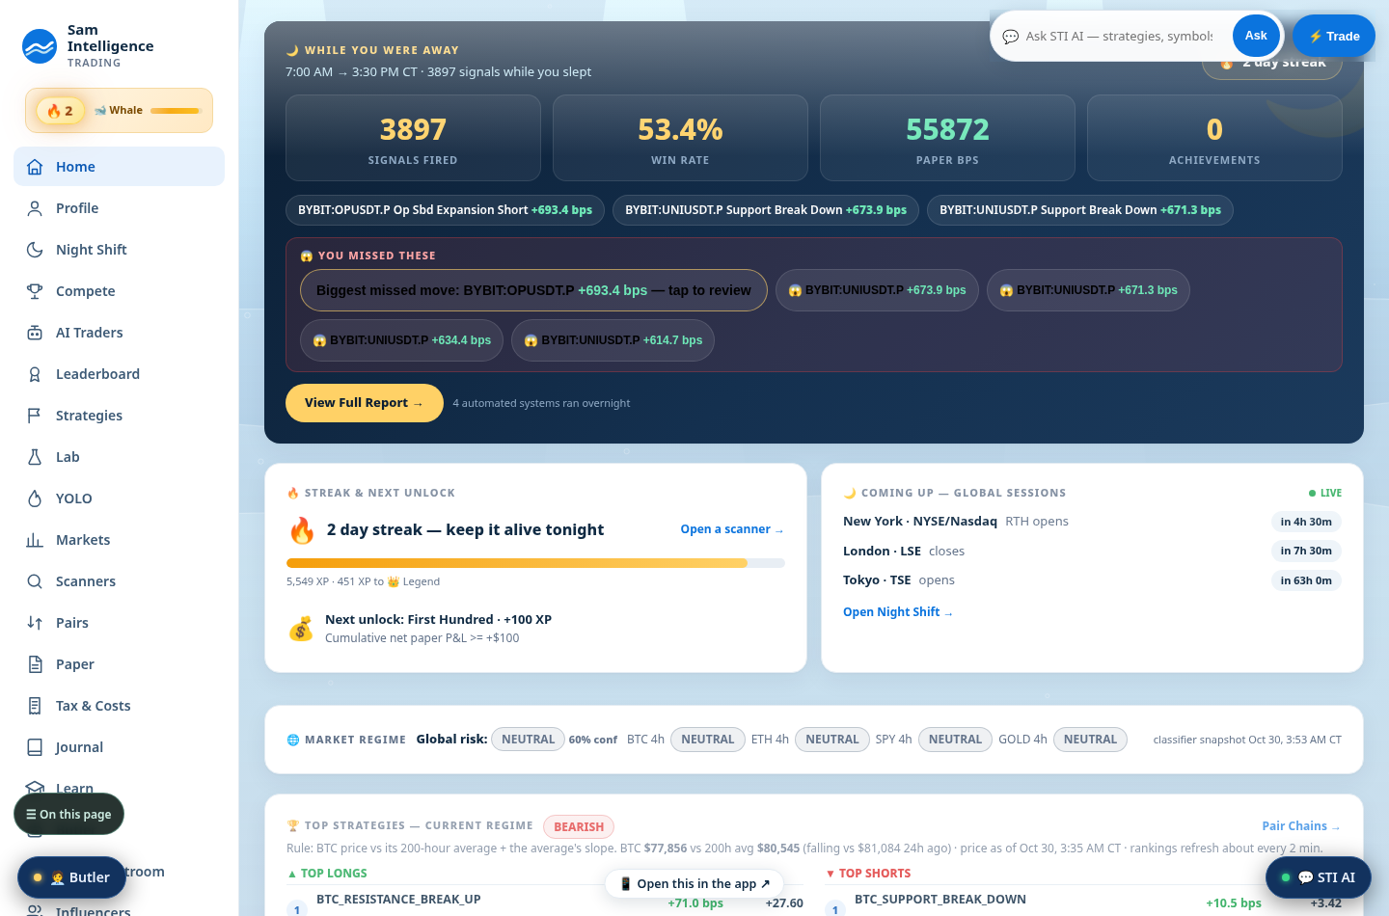
Task: Click the Whale level progress bar
Action: pyautogui.click(x=176, y=111)
